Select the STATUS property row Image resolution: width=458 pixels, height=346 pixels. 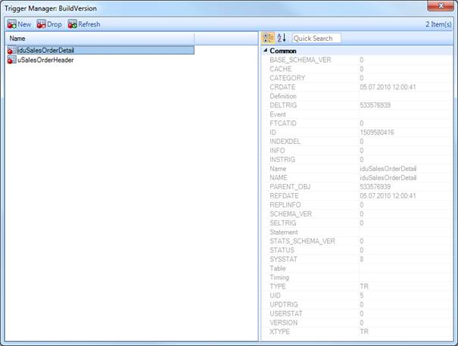357,250
